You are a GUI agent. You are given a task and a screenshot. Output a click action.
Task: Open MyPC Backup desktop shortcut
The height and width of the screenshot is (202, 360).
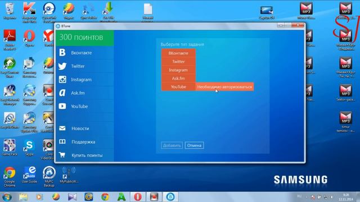click(49, 177)
